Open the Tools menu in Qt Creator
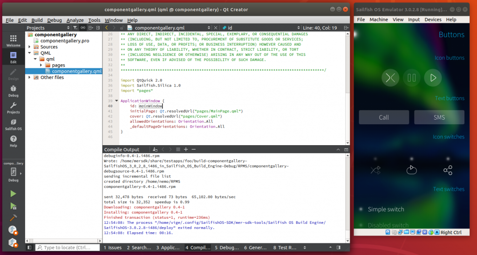This screenshot has height=255, width=477. [94, 20]
